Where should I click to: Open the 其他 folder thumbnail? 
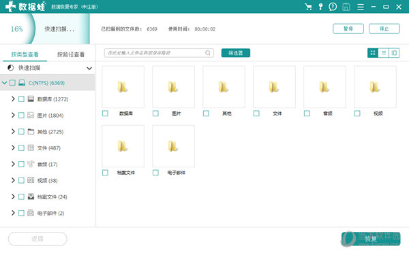224,87
